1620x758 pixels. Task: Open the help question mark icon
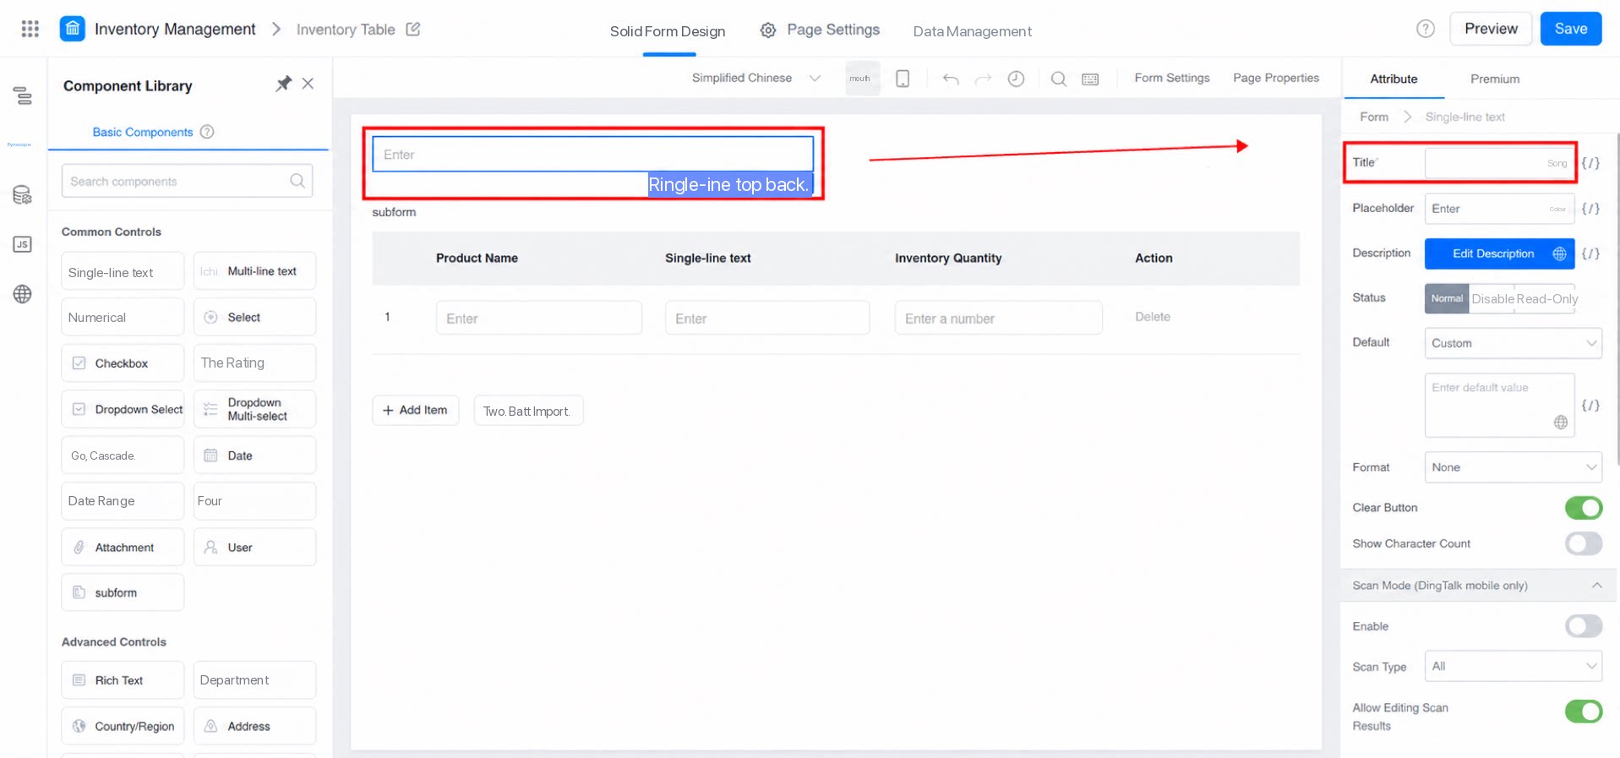[1426, 29]
